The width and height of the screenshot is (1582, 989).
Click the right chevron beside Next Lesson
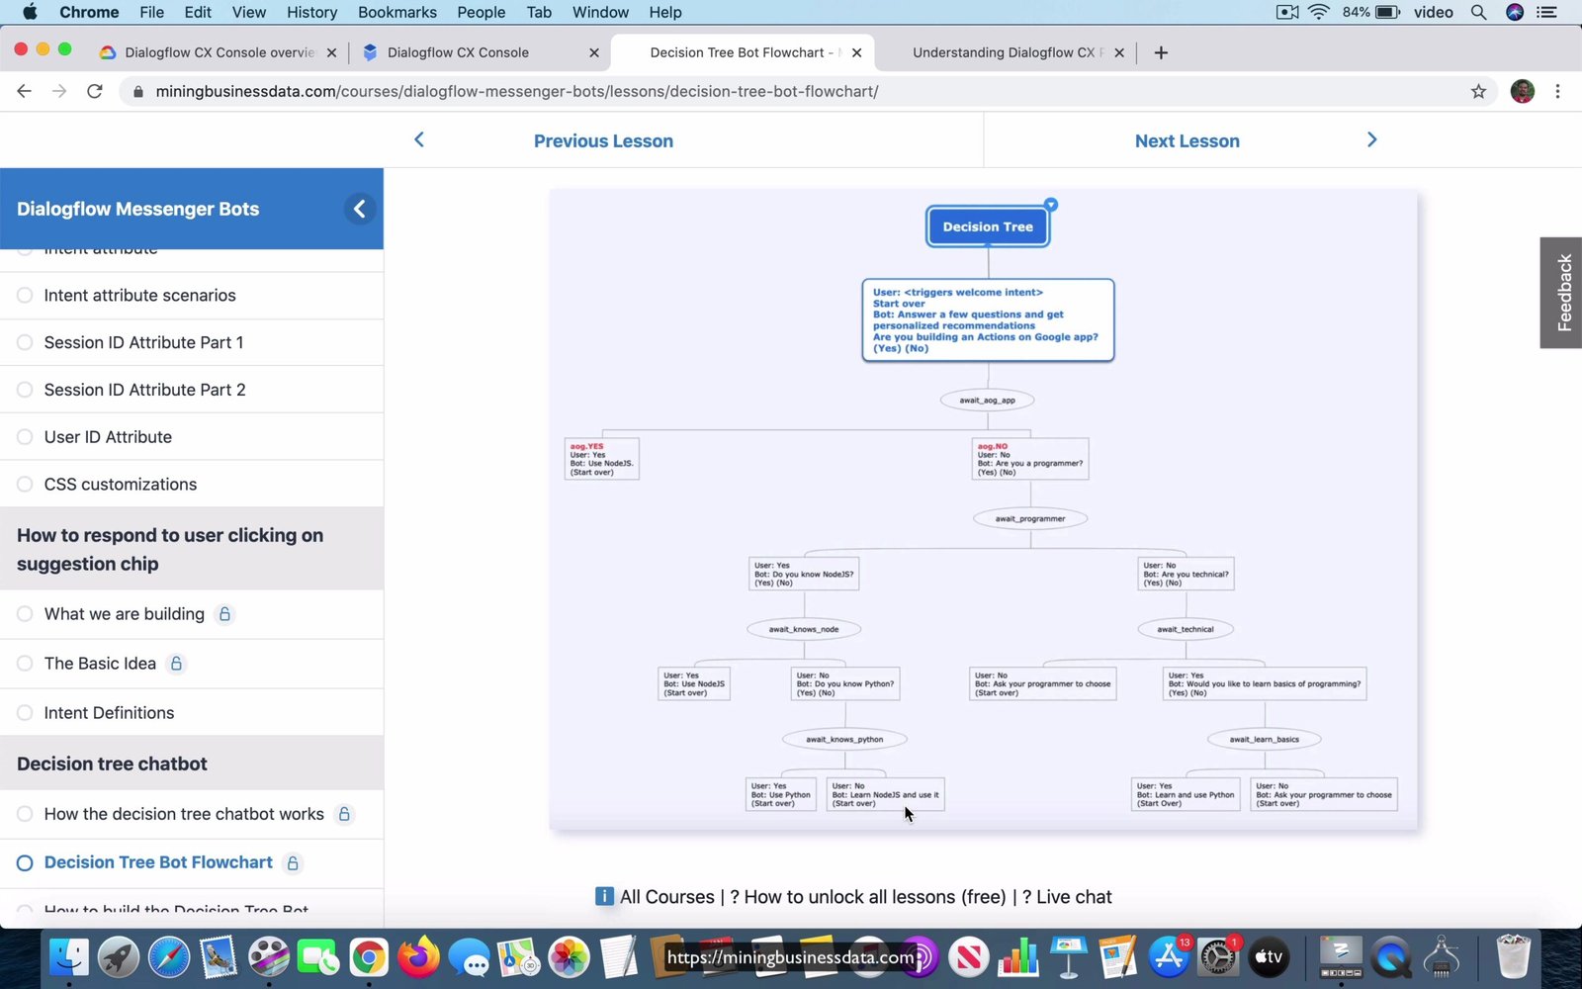click(1371, 139)
